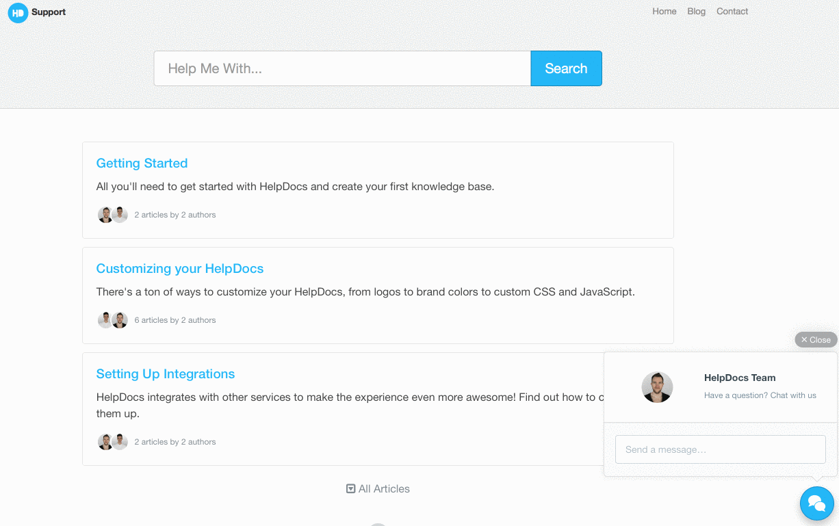Open the Home nav link
839x526 pixels.
click(664, 12)
